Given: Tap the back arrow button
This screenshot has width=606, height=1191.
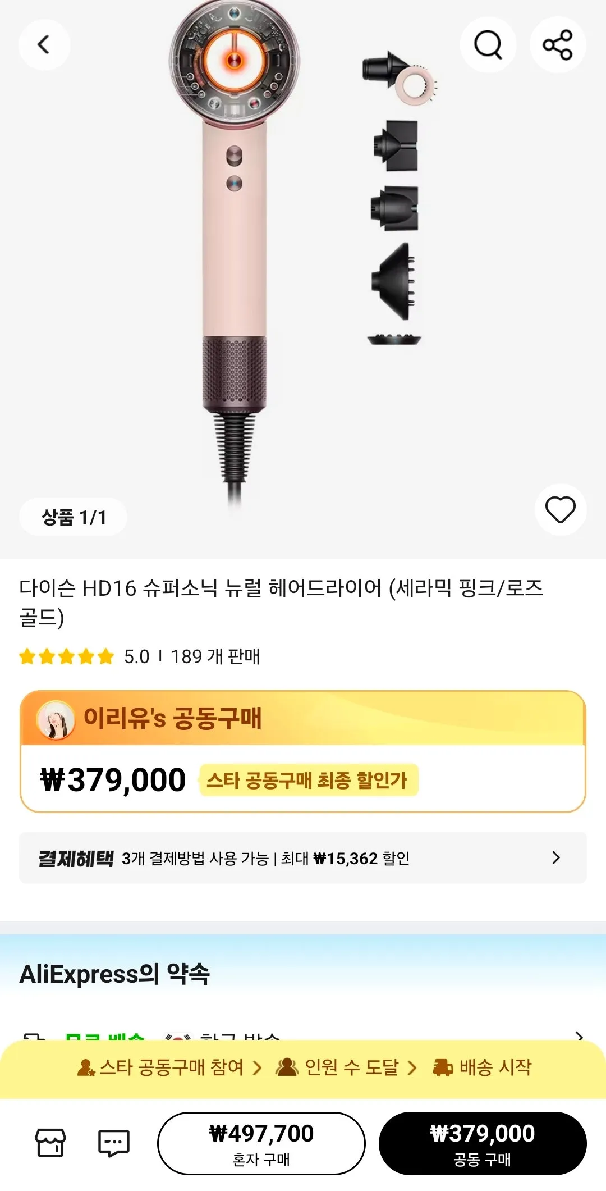Looking at the screenshot, I should 44,44.
